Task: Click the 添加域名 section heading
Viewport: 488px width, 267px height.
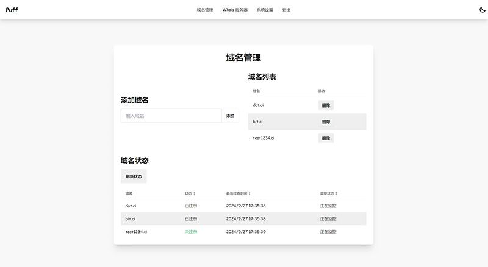Action: pyautogui.click(x=134, y=100)
